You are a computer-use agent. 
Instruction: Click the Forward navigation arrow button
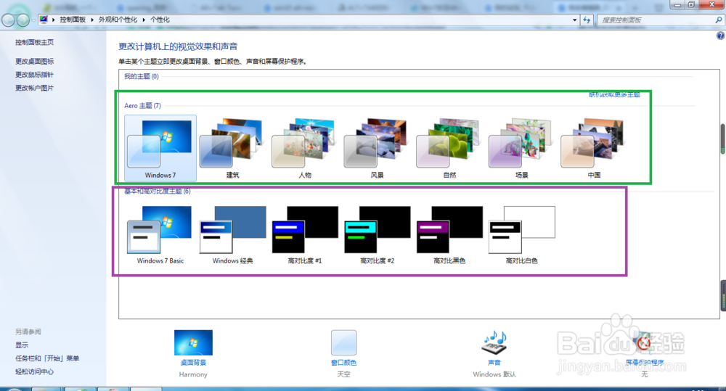point(23,20)
